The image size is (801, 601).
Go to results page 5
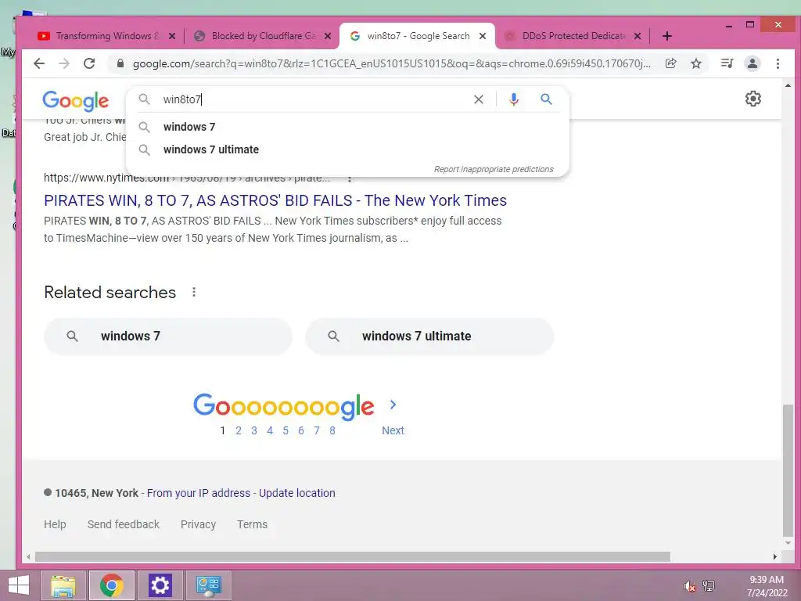click(x=286, y=431)
